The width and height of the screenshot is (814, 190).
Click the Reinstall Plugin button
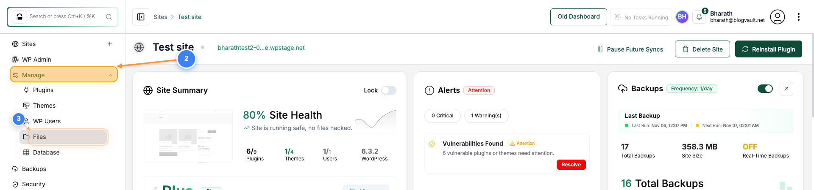(769, 49)
